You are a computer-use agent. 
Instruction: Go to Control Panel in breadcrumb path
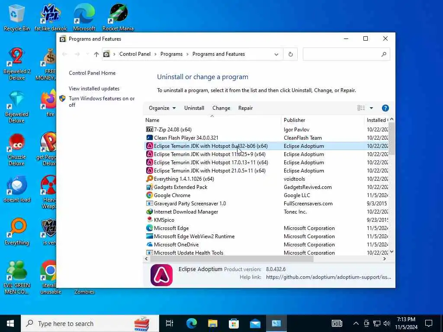pyautogui.click(x=135, y=54)
